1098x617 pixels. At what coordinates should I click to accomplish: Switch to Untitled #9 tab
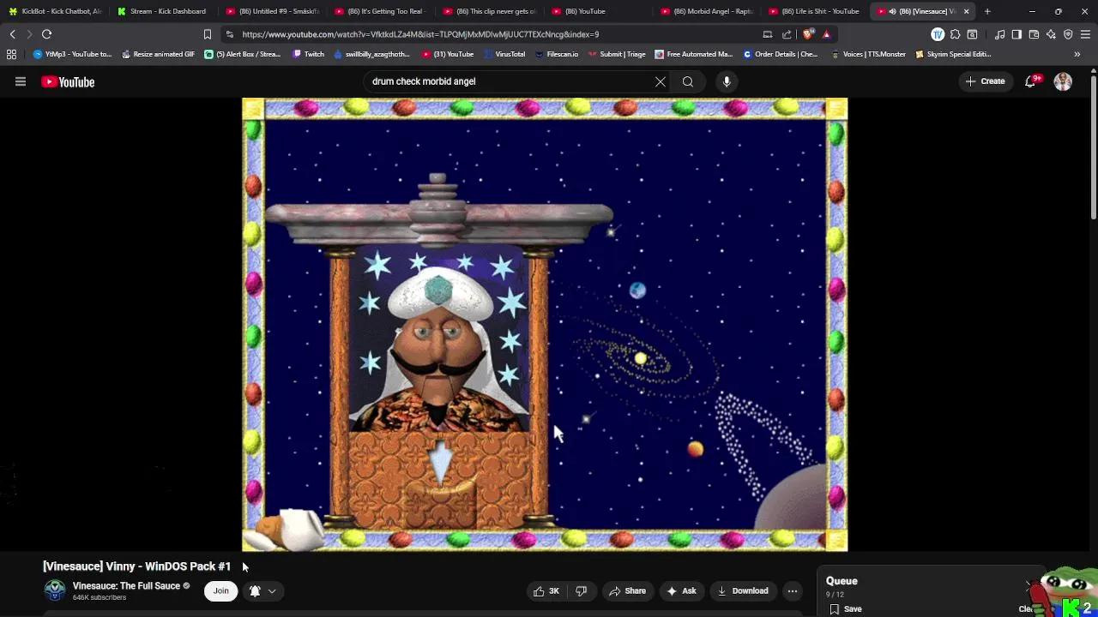[272, 11]
